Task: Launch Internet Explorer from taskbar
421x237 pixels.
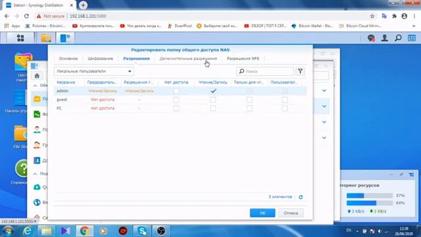Action: (28, 231)
